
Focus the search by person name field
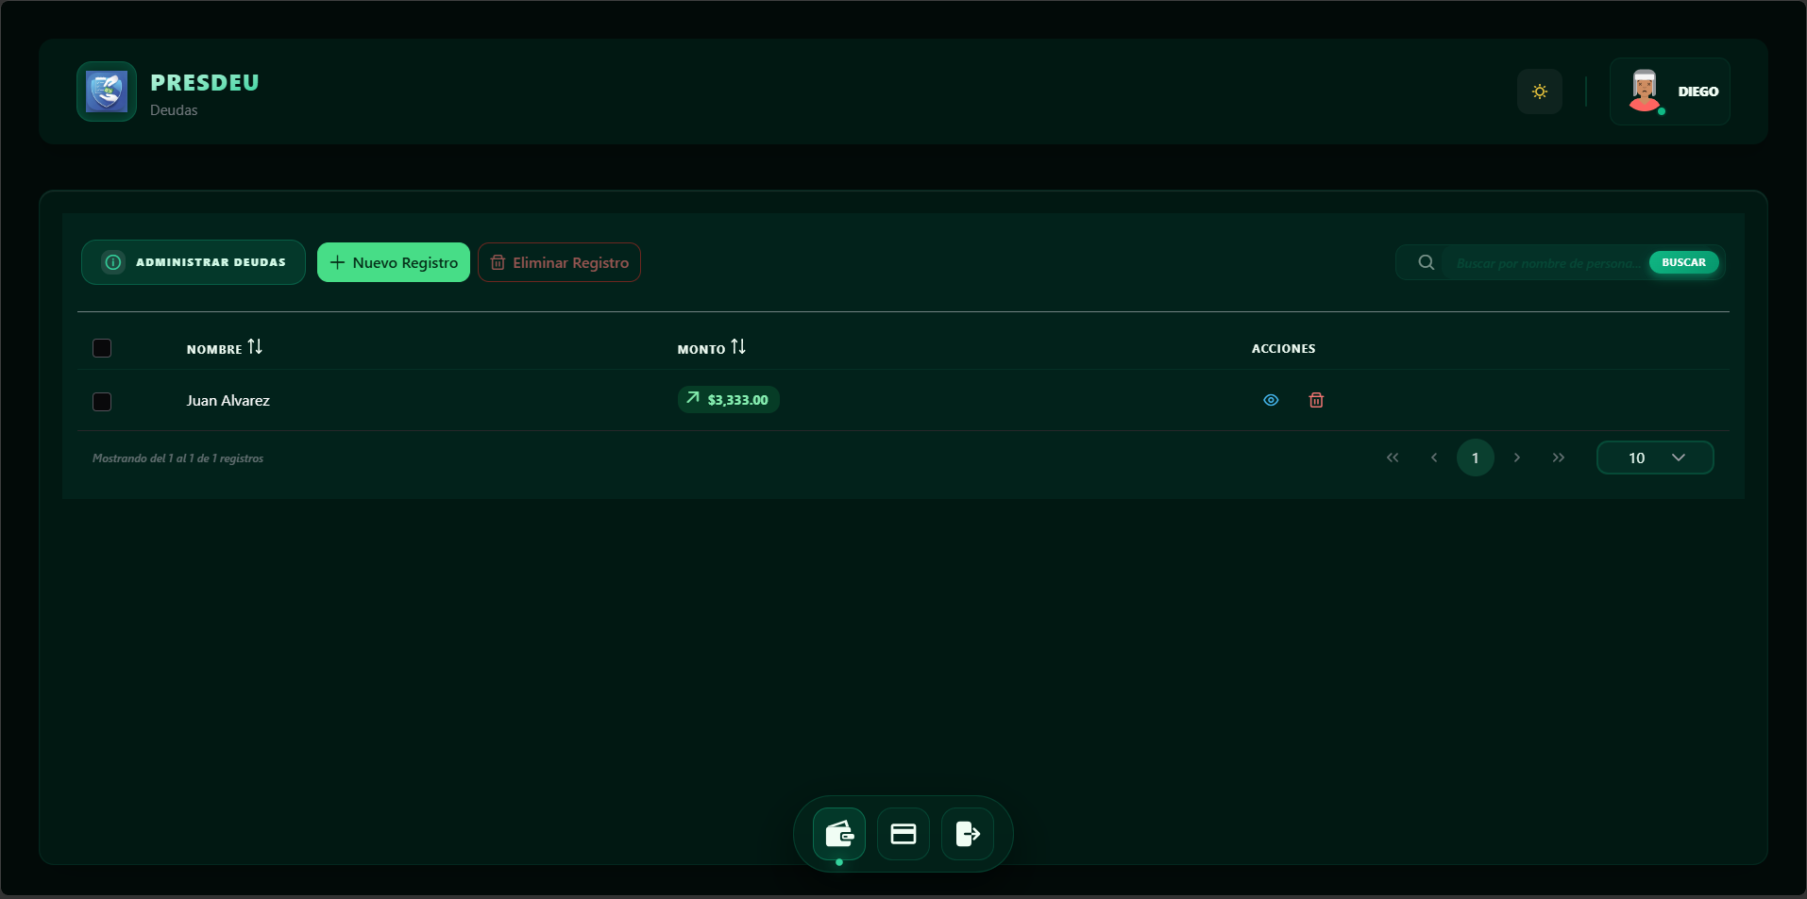(1548, 263)
